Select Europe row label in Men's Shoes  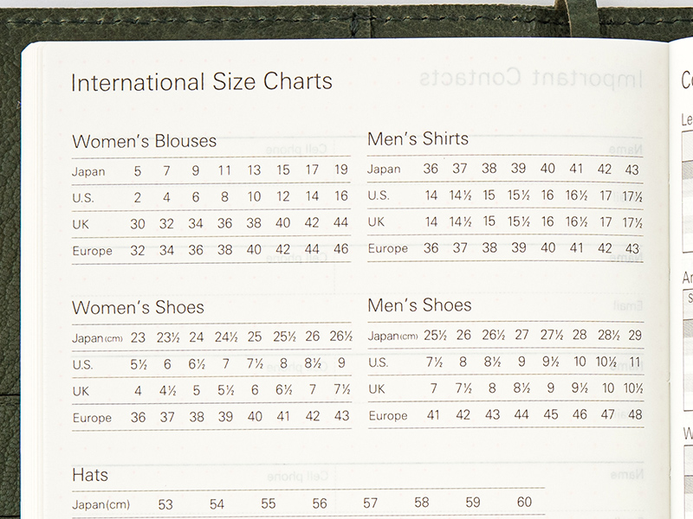coord(387,416)
